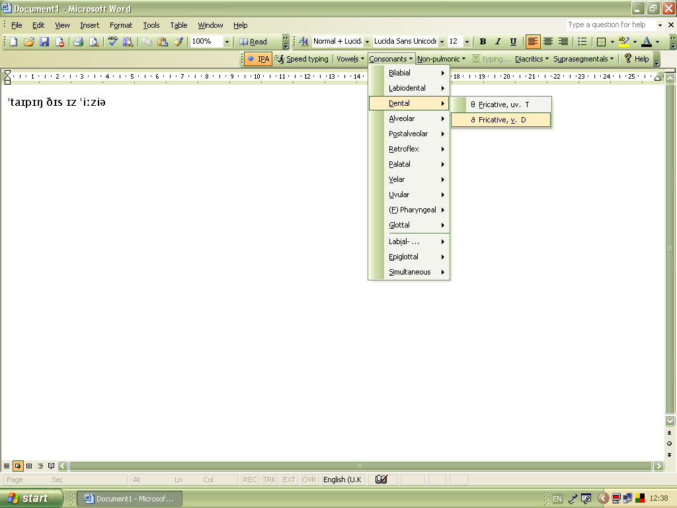Viewport: 677px width, 508px height.
Task: Open the Font Color picker
Action: [646, 41]
